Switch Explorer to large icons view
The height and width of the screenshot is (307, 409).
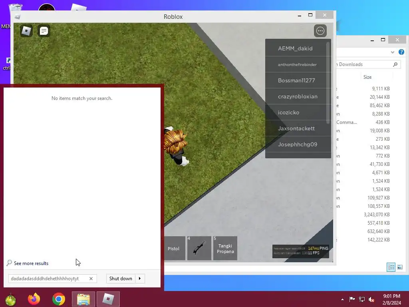(x=399, y=267)
